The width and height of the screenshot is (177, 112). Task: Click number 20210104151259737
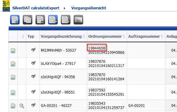[x=106, y=108]
